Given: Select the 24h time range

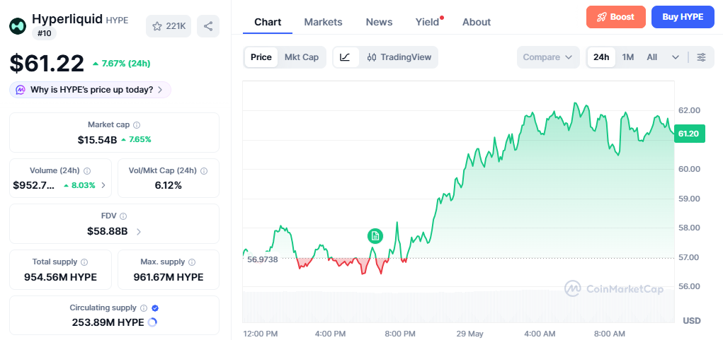Looking at the screenshot, I should coord(601,57).
